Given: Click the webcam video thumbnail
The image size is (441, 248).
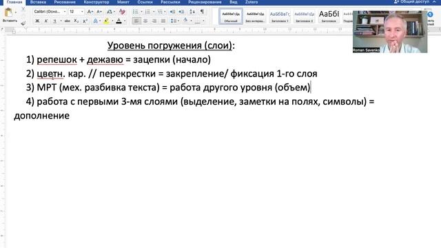Looking at the screenshot, I should coord(390,32).
